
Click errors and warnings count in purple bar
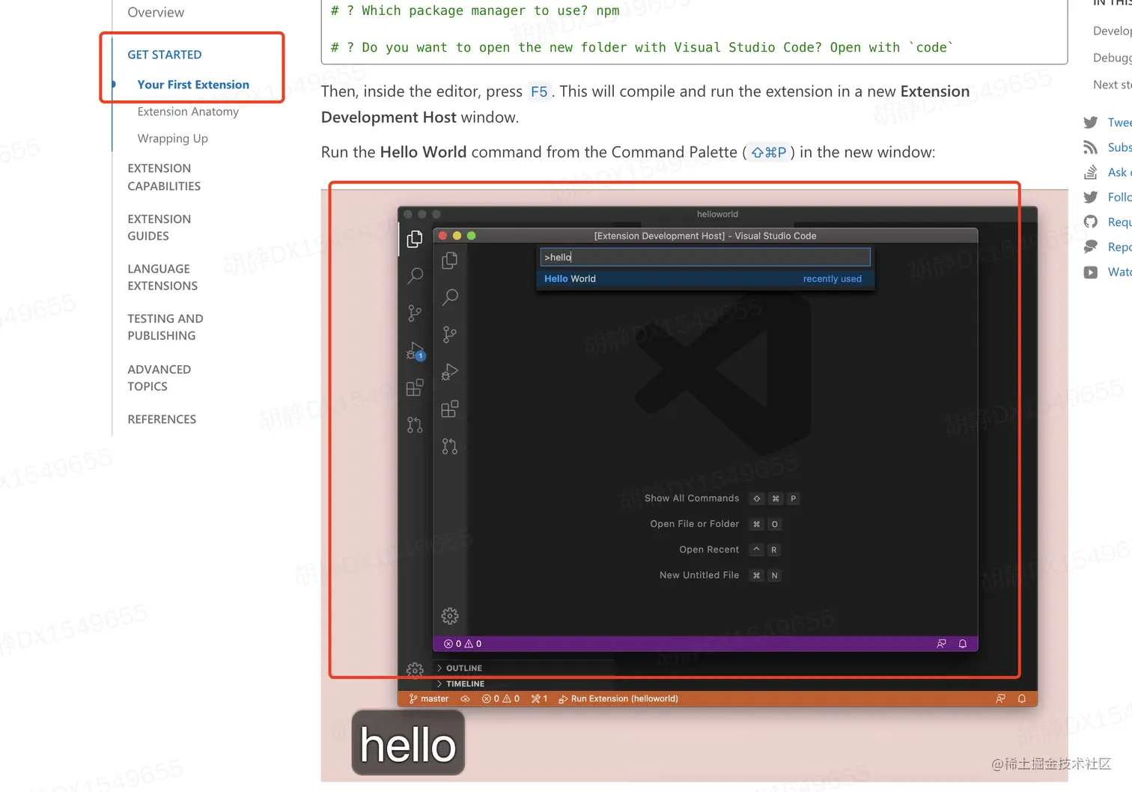tap(463, 644)
